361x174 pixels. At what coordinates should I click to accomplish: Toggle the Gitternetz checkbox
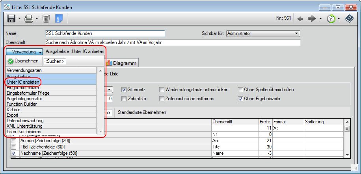(x=124, y=90)
